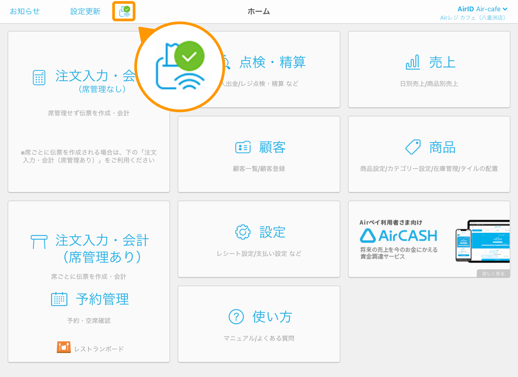The image size is (518, 377).
Task: Click the calendar icon on 予約管理
Action: [59, 299]
